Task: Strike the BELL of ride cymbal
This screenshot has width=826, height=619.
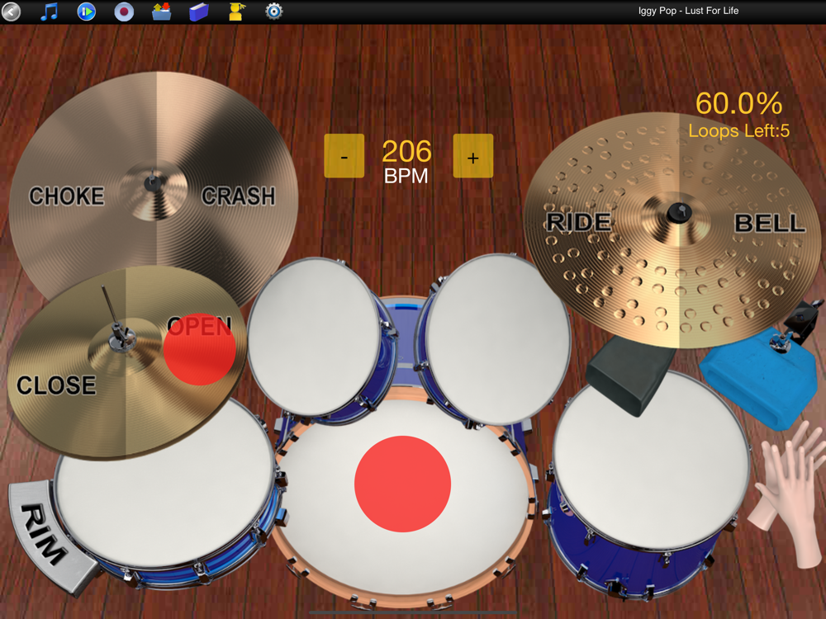Action: 770,223
